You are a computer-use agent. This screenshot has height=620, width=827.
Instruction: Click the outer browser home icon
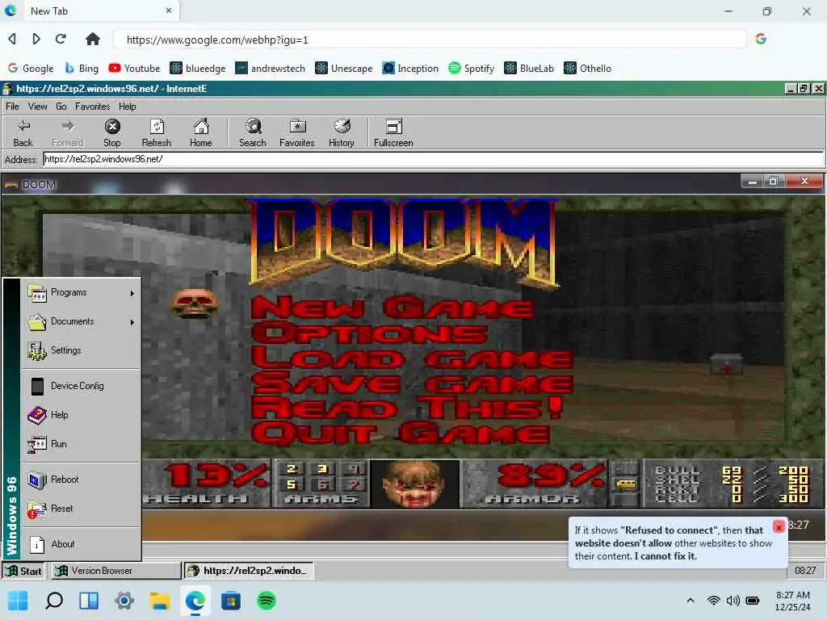click(93, 39)
